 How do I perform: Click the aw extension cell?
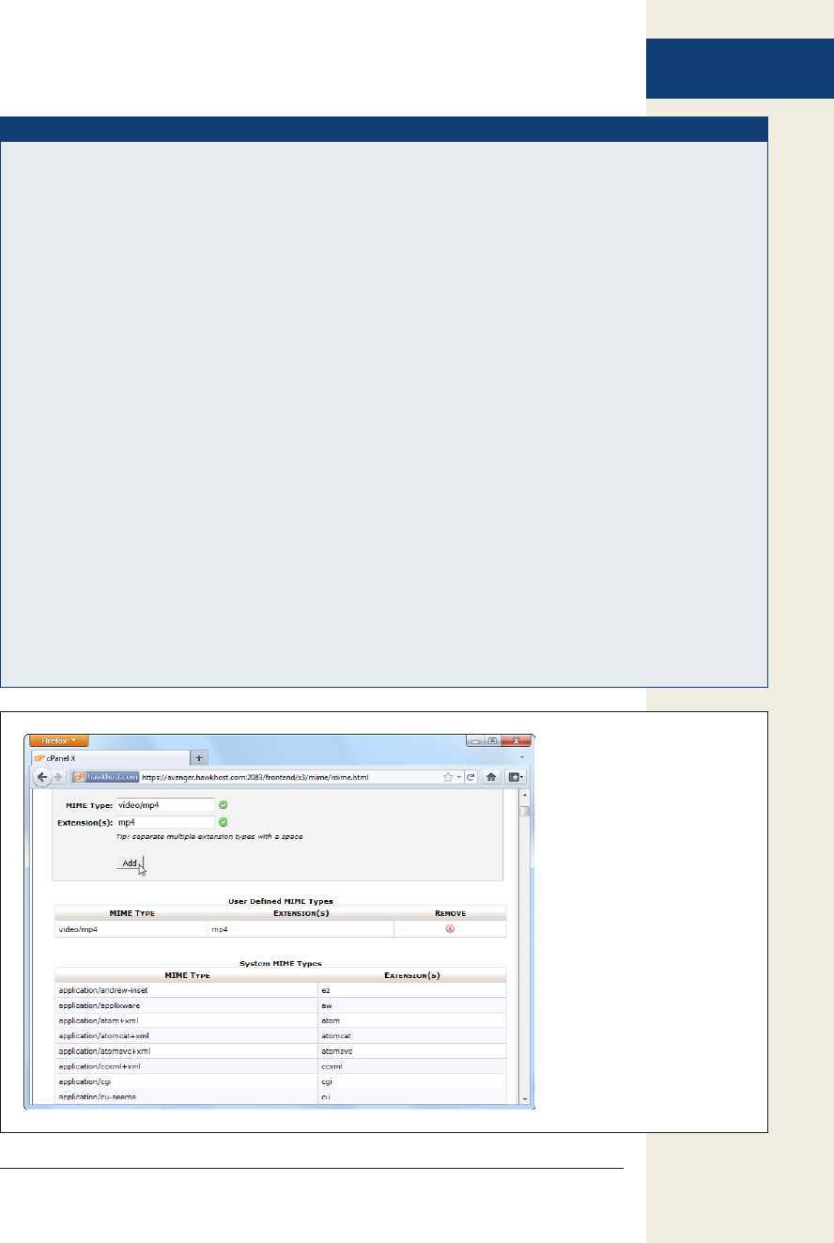[412, 1005]
